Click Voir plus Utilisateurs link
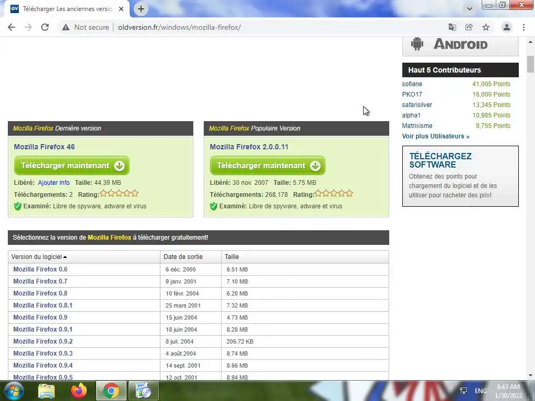 click(x=436, y=136)
